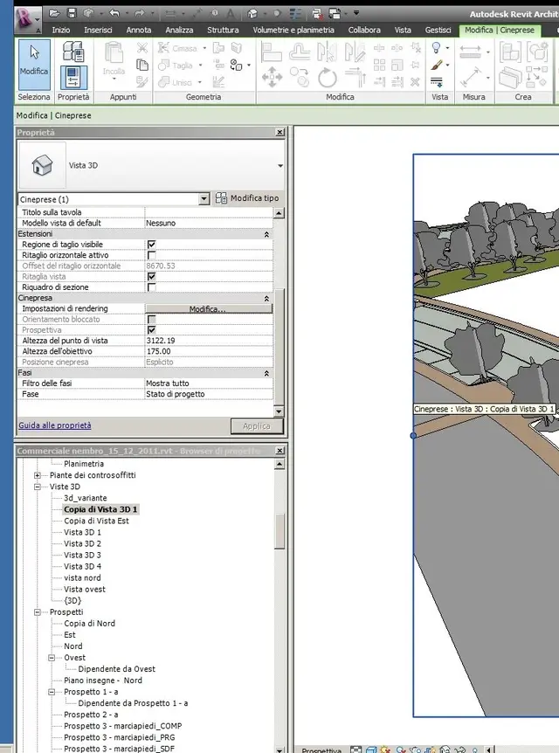The width and height of the screenshot is (559, 753).
Task: Select the Modifica arrow tool
Action: point(34,65)
